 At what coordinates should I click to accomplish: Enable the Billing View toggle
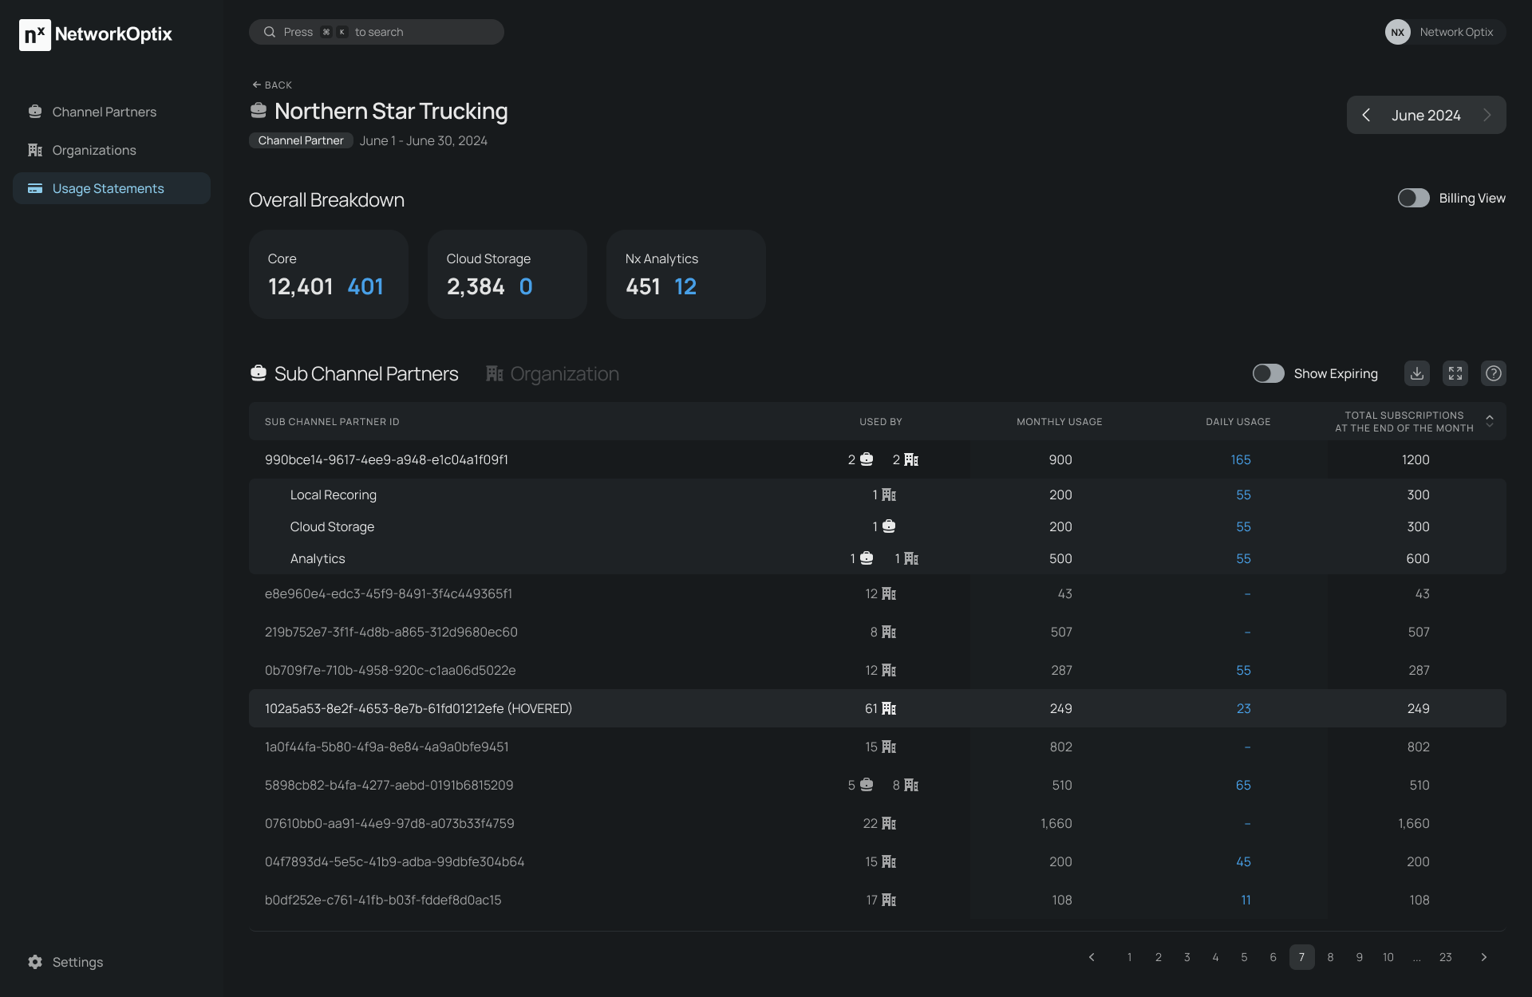click(x=1413, y=198)
